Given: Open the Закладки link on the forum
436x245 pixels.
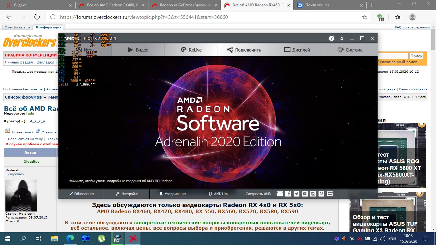Looking at the screenshot, I should click(45, 62).
